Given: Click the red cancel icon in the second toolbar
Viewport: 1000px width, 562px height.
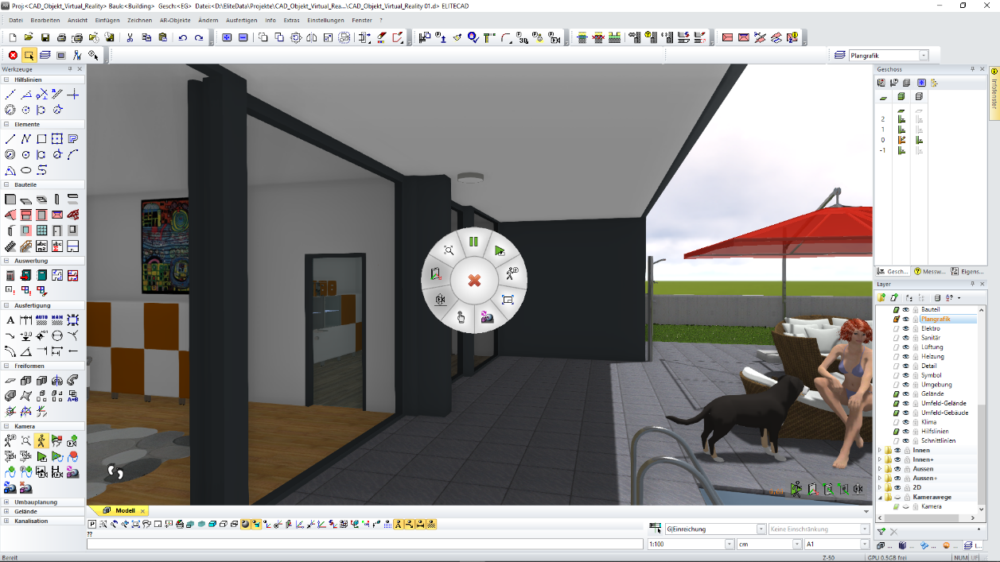Looking at the screenshot, I should (x=13, y=55).
